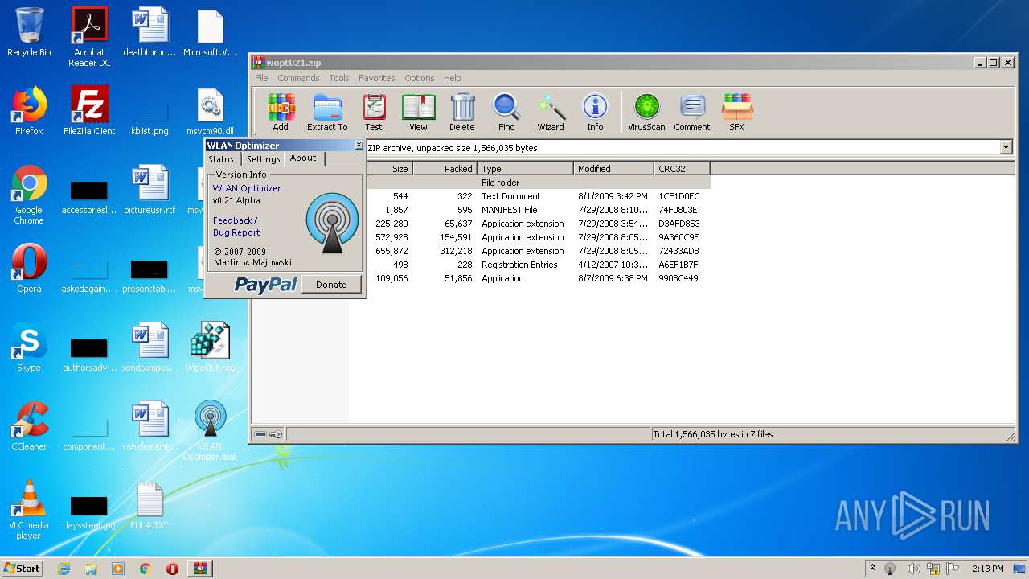Viewport: 1029px width, 579px height.
Task: Select the Skype desktop icon
Action: click(x=29, y=347)
